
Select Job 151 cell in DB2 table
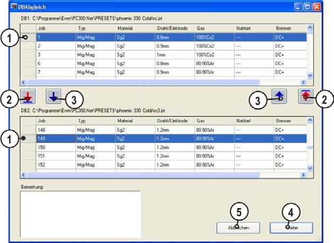(x=56, y=156)
